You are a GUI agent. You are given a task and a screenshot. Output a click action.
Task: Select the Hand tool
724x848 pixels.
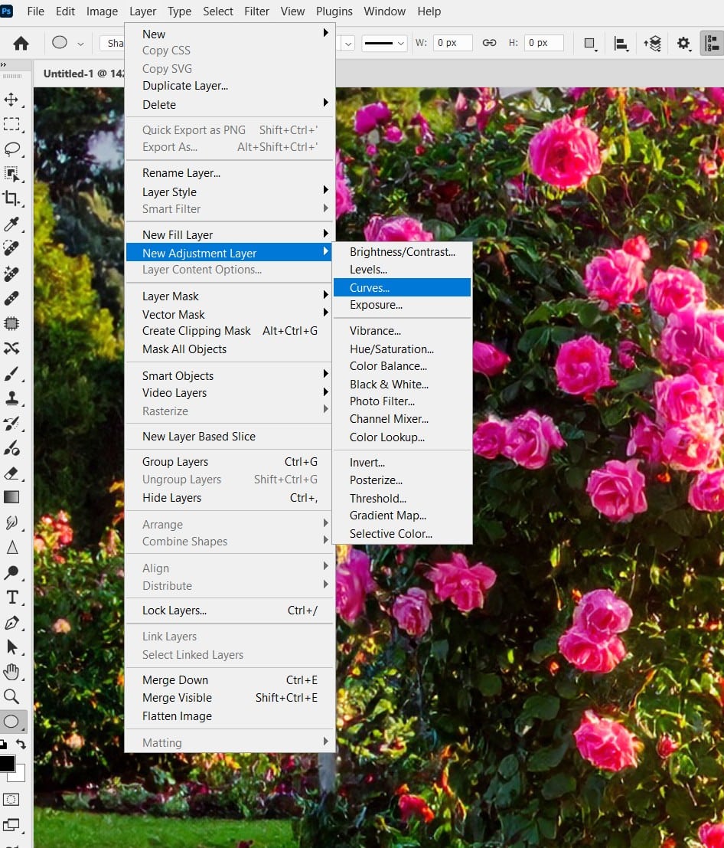coord(11,672)
